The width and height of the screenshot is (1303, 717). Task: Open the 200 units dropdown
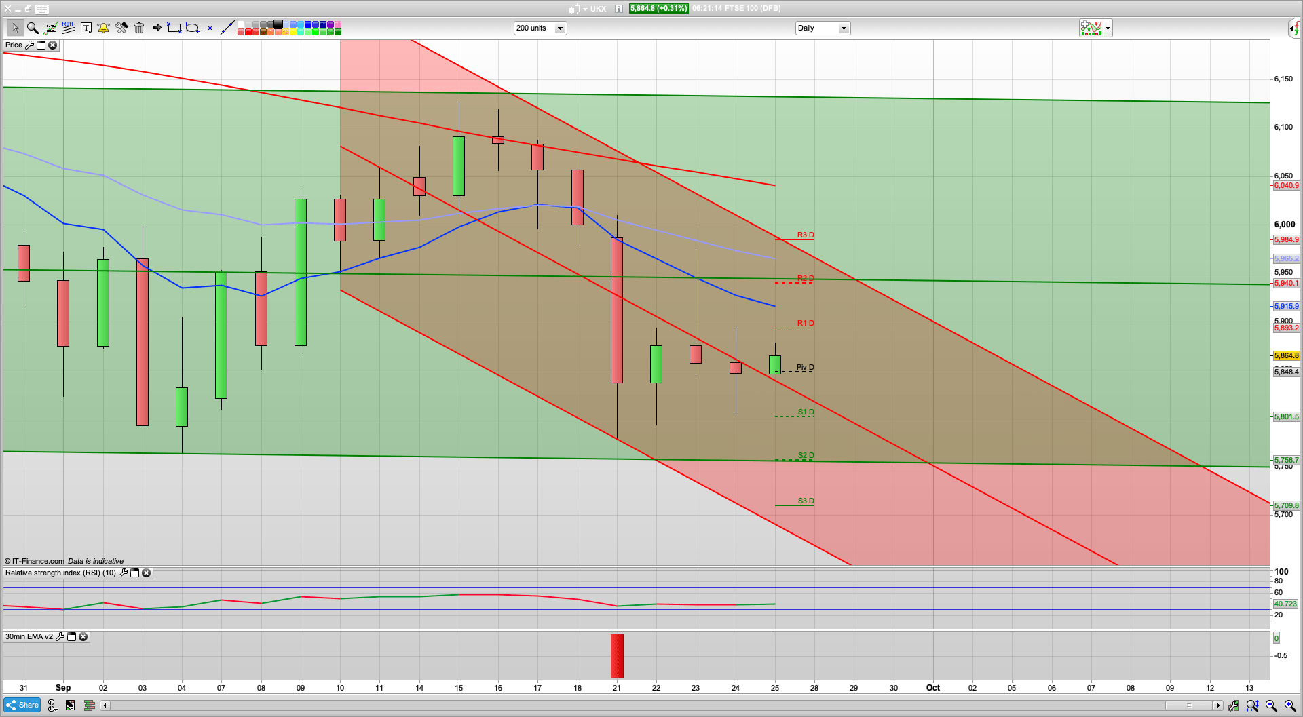click(560, 28)
